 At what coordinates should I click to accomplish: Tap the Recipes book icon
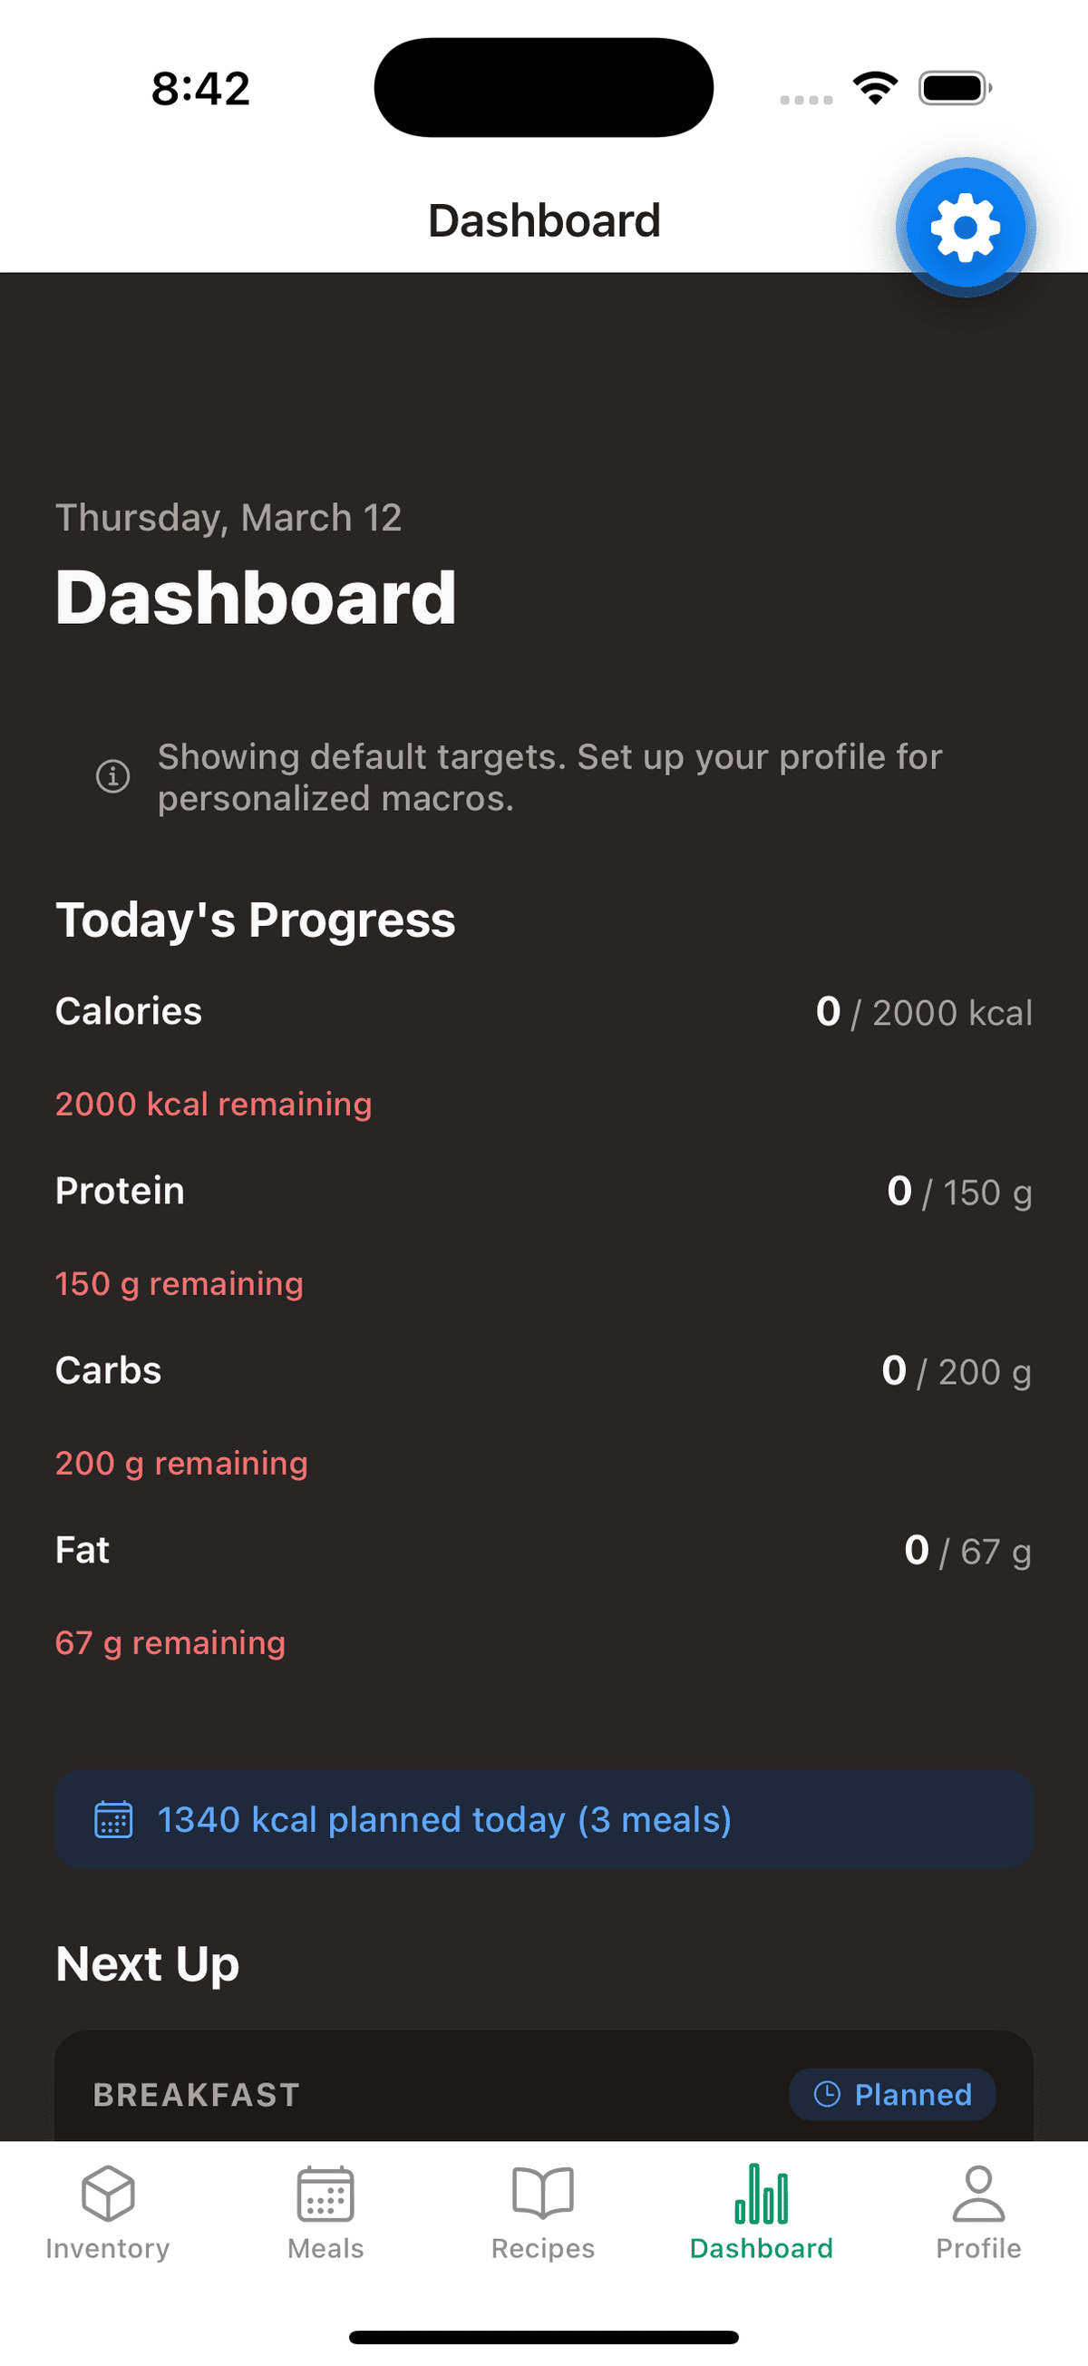pos(542,2194)
